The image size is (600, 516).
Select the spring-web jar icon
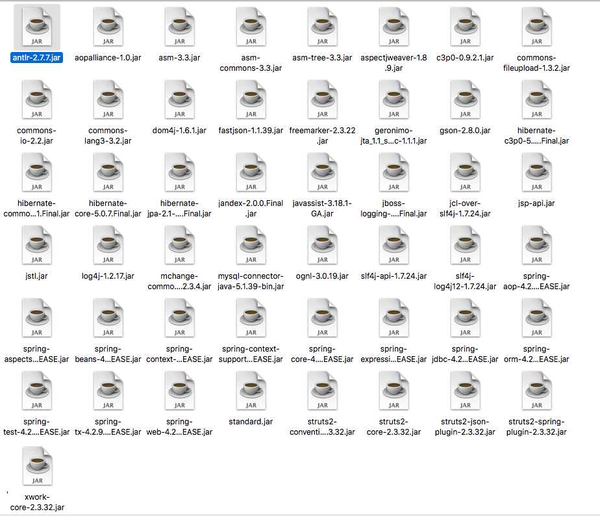pyautogui.click(x=179, y=391)
